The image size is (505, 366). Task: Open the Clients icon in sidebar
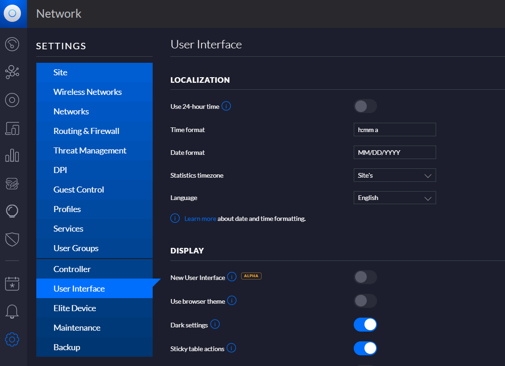tap(12, 128)
